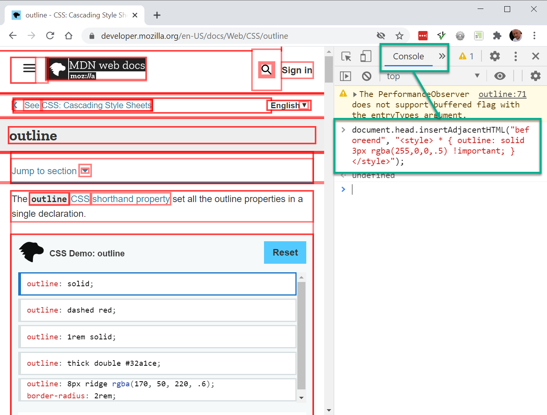Select the inspect element picker tool
Viewport: 547px width, 415px height.
pos(346,56)
